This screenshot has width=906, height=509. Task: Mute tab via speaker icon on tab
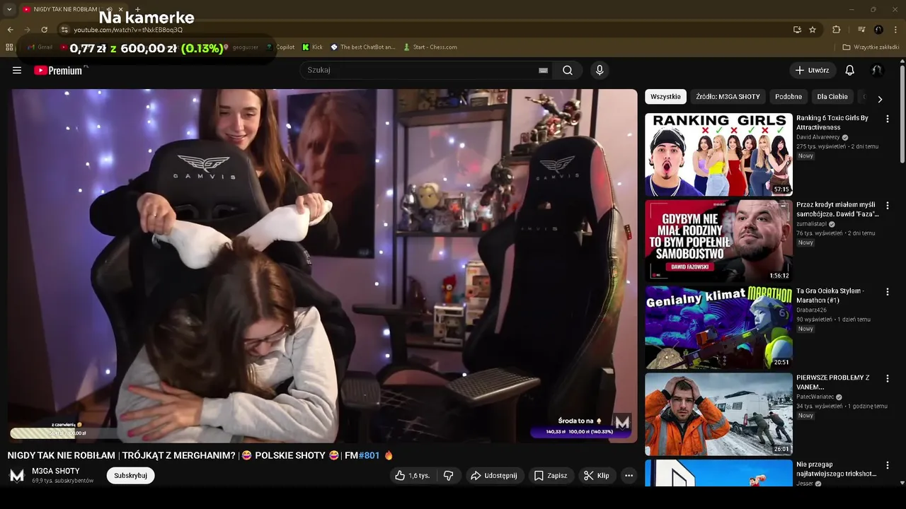109,9
